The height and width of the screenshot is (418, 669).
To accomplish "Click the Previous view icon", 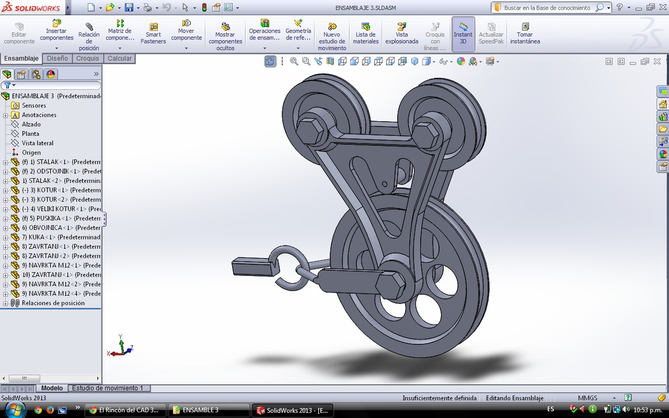I will point(318,61).
